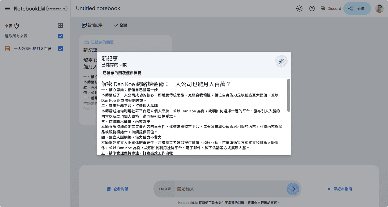
Task: Toggle checkbox for 一人公司也能月入百萬 source
Action: coord(61,49)
